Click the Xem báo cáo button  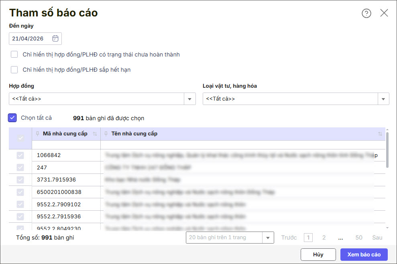(x=364, y=254)
